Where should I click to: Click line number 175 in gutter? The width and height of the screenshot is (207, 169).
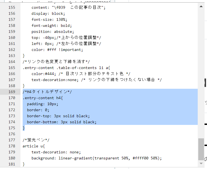12,128
